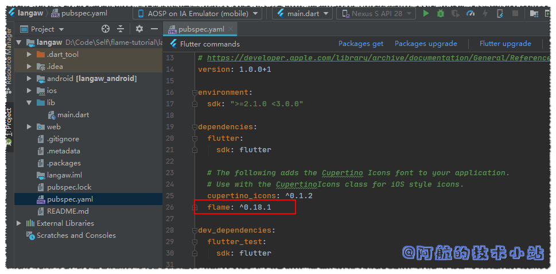
Task: Click the Flutter upgrade link
Action: (x=505, y=44)
